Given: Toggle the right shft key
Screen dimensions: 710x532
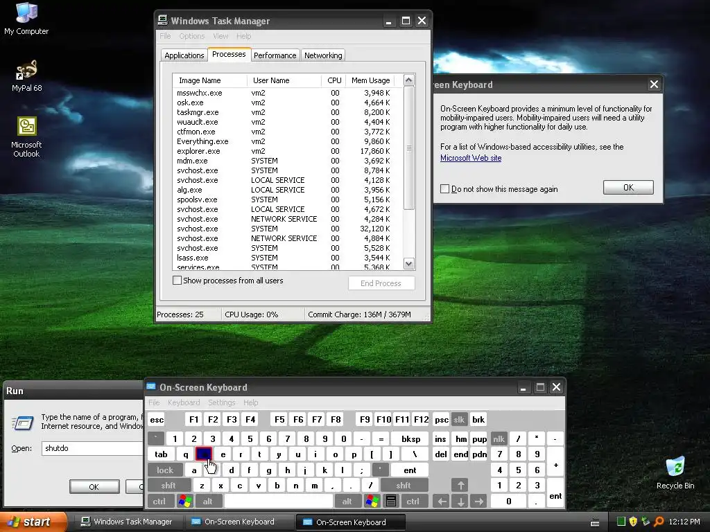Looking at the screenshot, I should pyautogui.click(x=403, y=486).
